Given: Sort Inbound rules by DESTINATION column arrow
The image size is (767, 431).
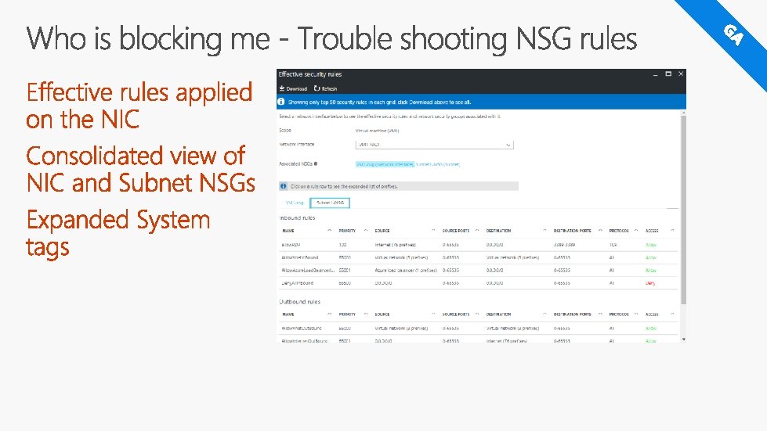Looking at the screenshot, I should click(x=544, y=231).
